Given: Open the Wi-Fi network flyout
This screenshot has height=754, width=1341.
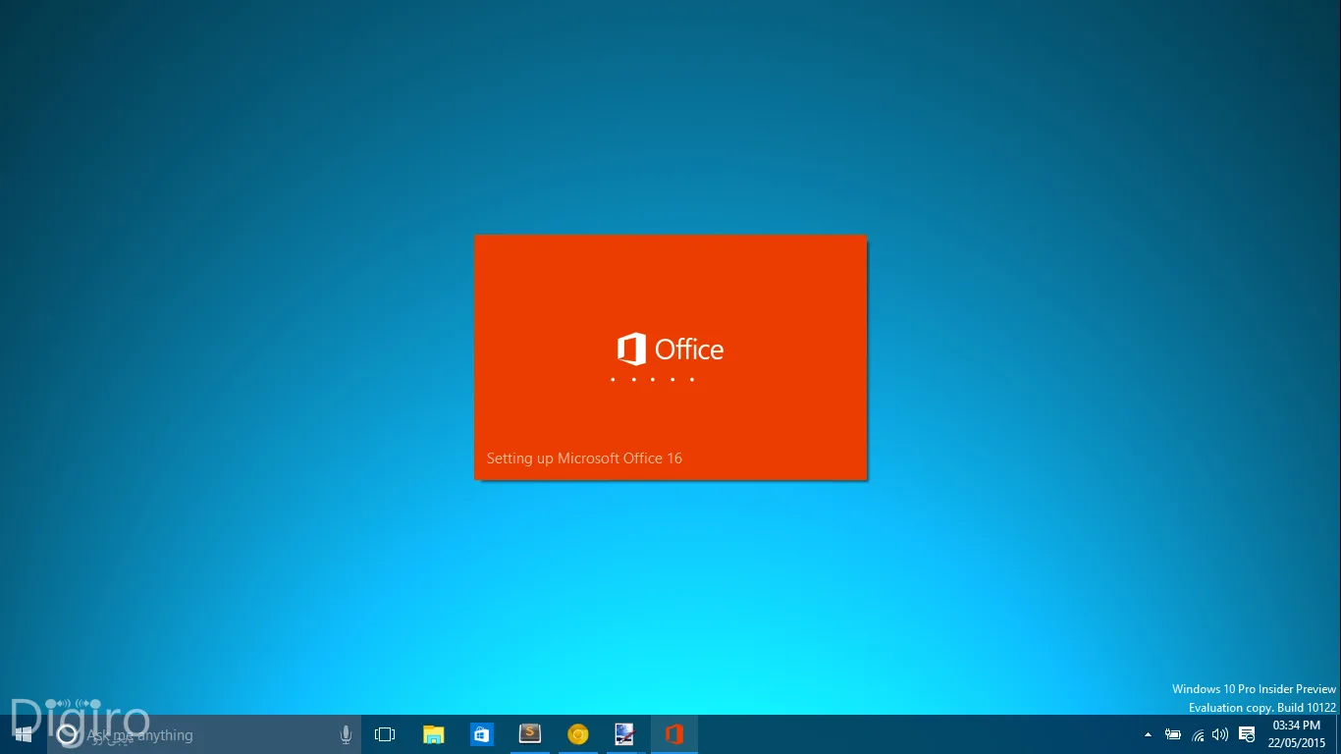Looking at the screenshot, I should pyautogui.click(x=1198, y=734).
